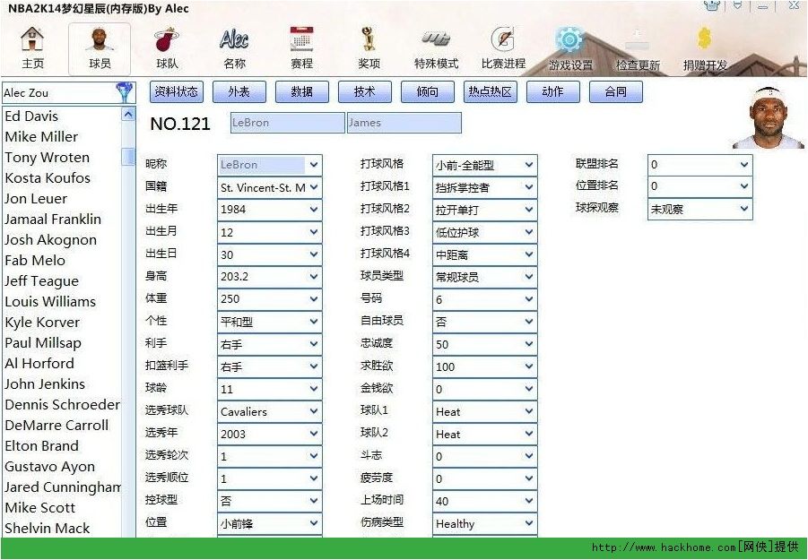Image resolution: width=808 pixels, height=560 pixels.
Task: Open the 奖项 trophy icon
Action: 369,48
